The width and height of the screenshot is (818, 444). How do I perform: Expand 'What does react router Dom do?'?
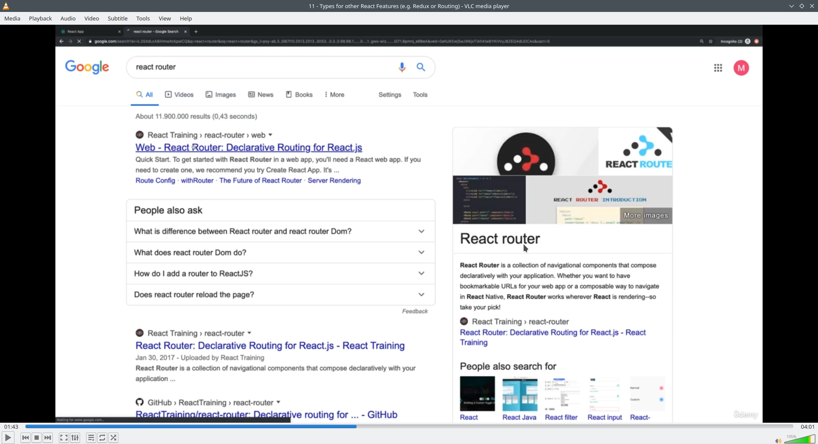[281, 253]
